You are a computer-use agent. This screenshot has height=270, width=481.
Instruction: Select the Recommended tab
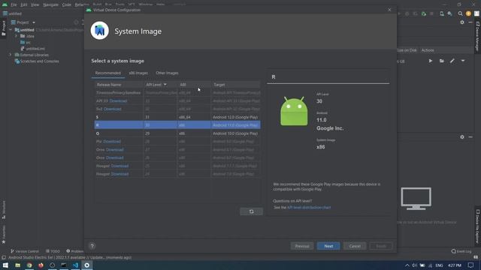point(108,73)
